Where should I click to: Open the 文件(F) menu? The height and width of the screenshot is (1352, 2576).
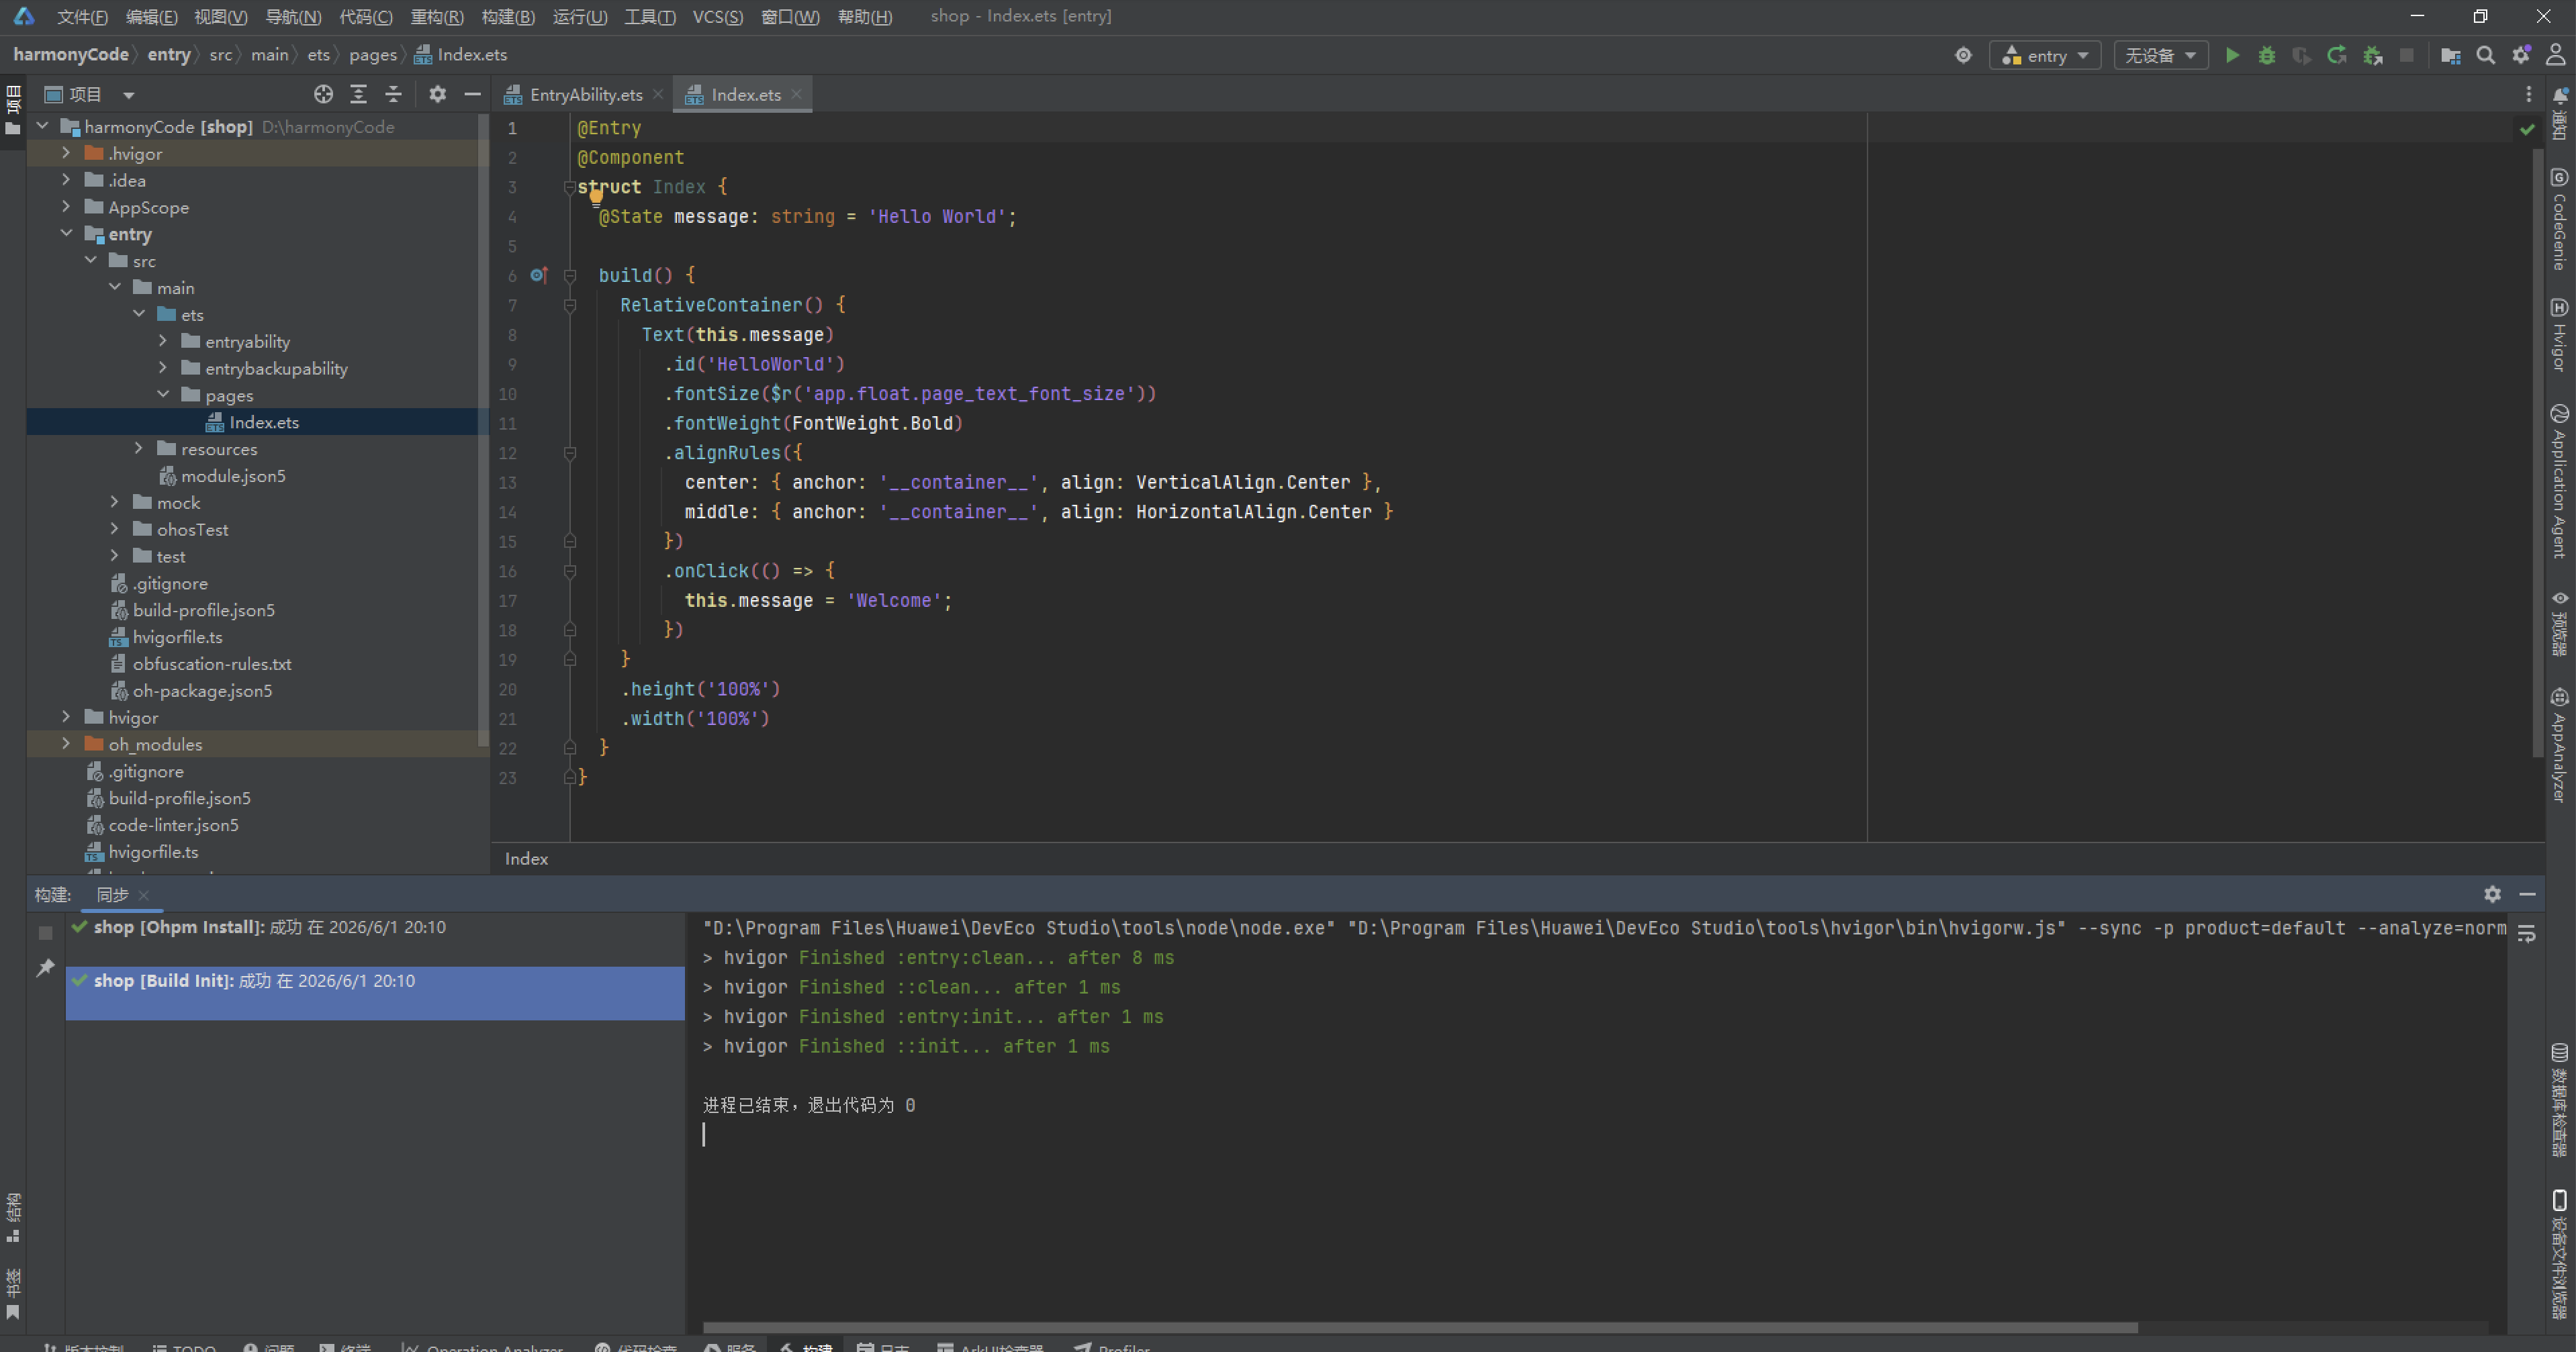[x=82, y=17]
